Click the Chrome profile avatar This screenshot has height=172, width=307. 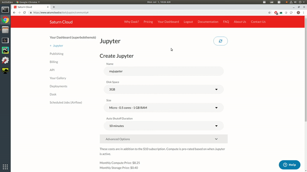(x=298, y=13)
